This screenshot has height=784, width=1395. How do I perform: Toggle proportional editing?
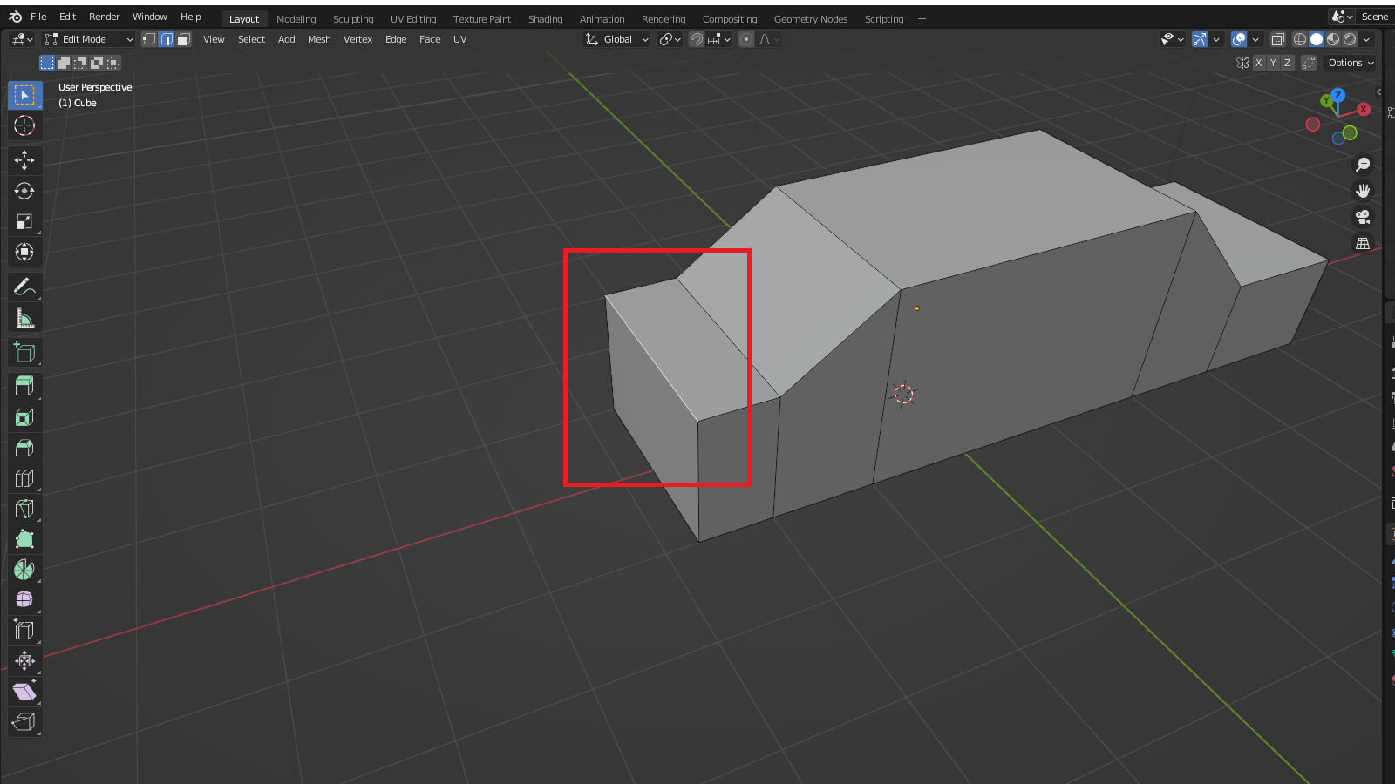(746, 39)
